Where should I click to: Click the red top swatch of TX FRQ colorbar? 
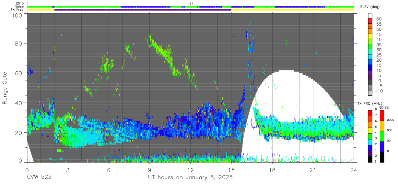[x=371, y=113]
